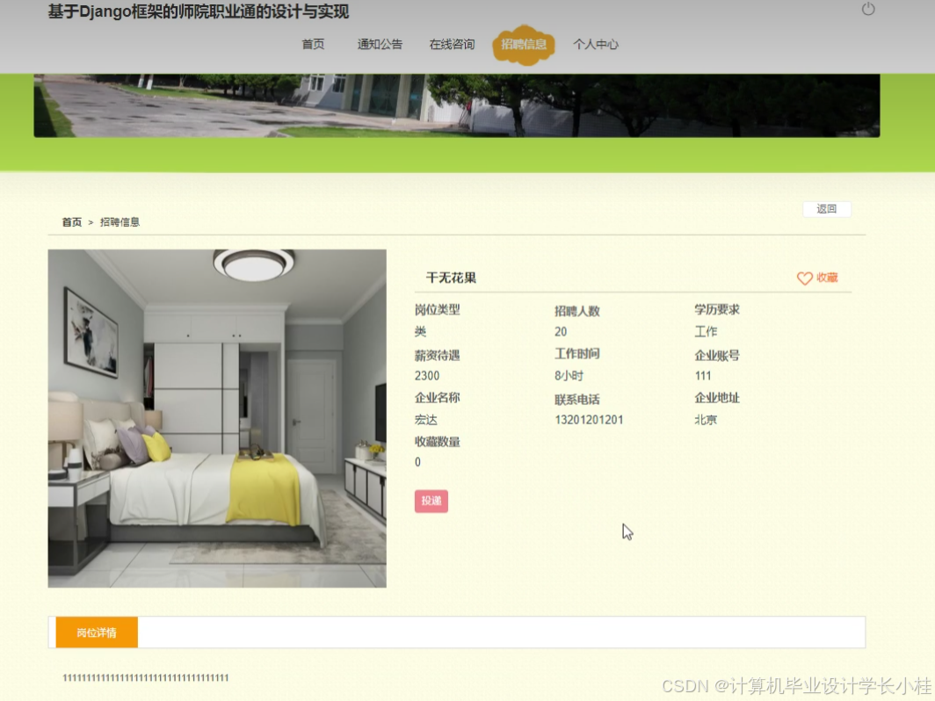Click the company address 北京
This screenshot has height=701, width=935.
(706, 420)
